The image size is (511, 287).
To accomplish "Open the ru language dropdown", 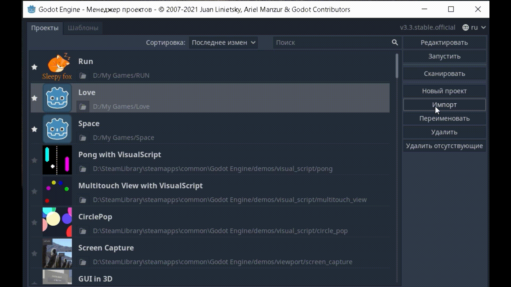I will (475, 28).
